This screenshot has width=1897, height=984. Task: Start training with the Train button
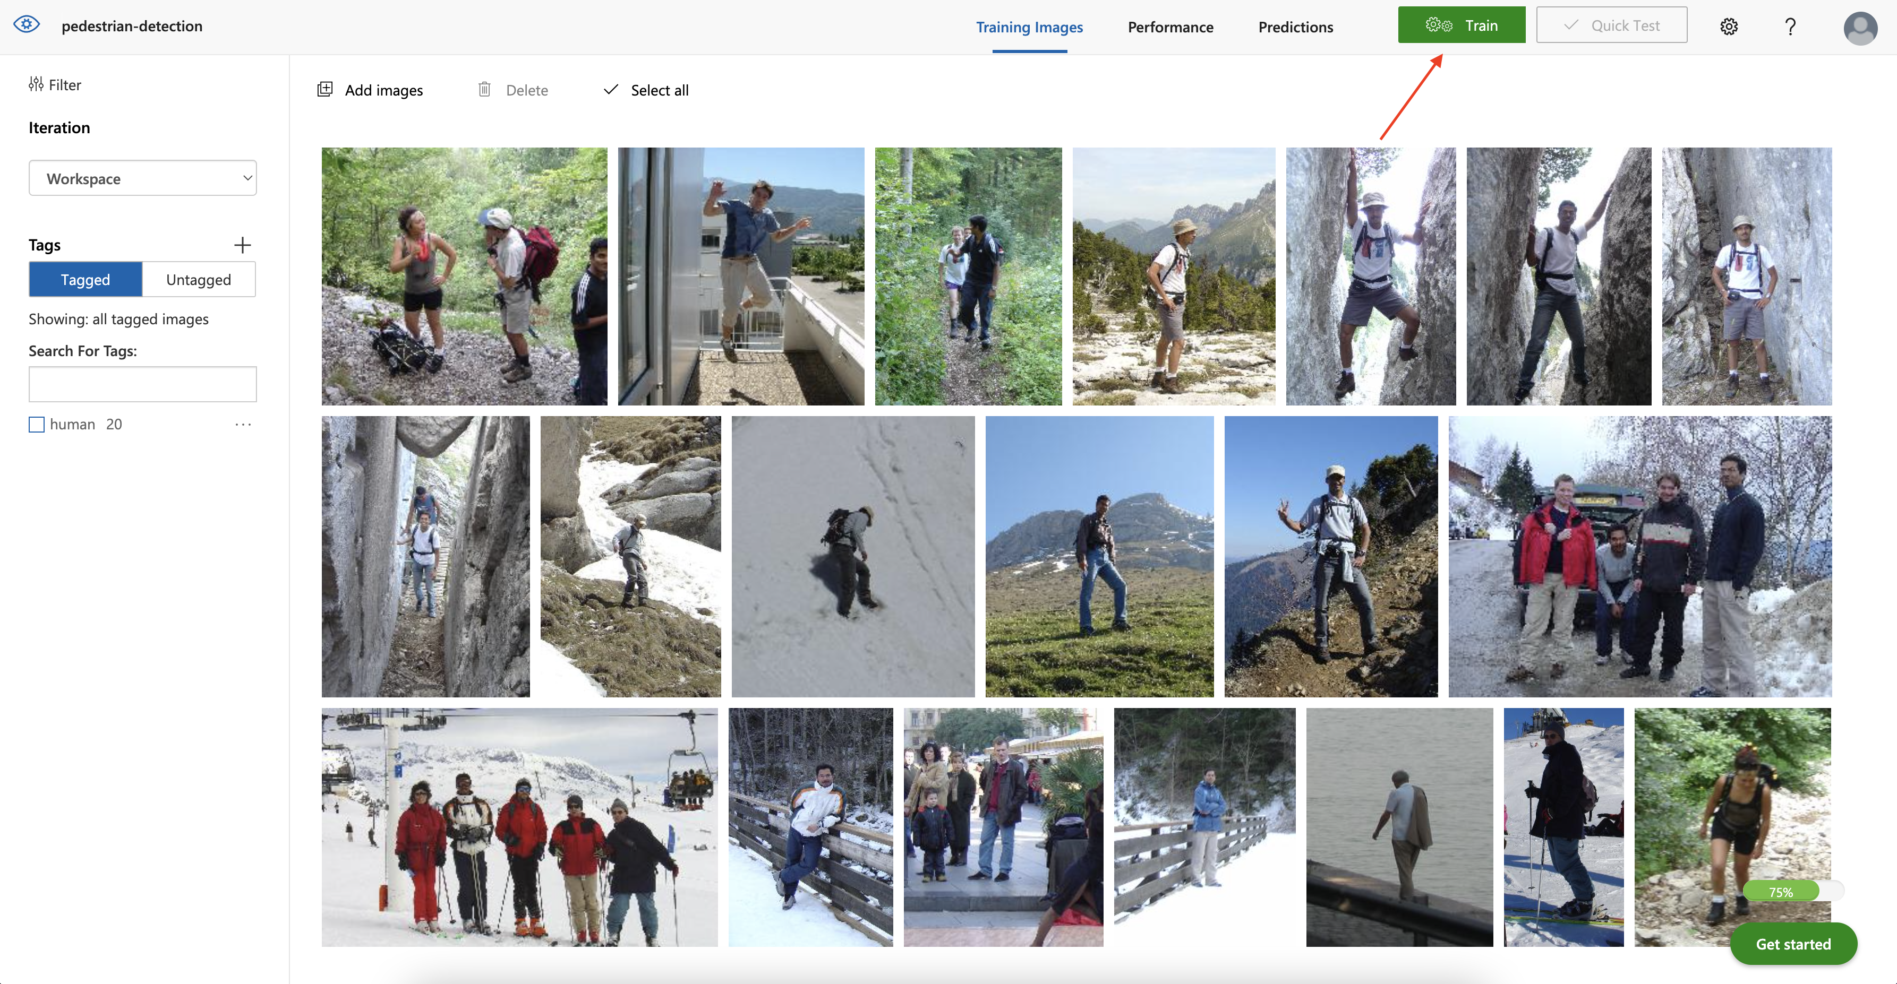(1461, 25)
